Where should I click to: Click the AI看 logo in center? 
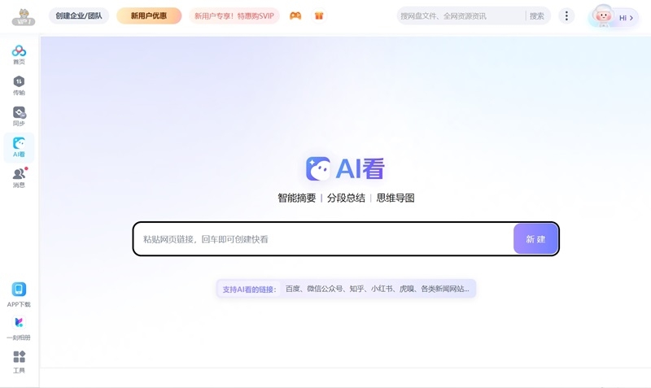(x=345, y=168)
